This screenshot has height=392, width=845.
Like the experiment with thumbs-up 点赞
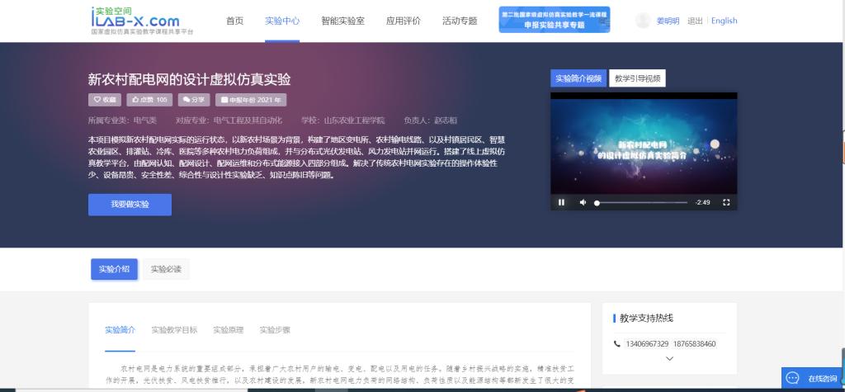(149, 100)
